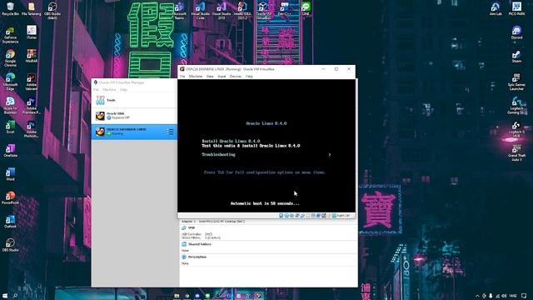Open the Word desktop shortcut
Image resolution: width=533 pixels, height=300 pixels.
(x=10, y=174)
